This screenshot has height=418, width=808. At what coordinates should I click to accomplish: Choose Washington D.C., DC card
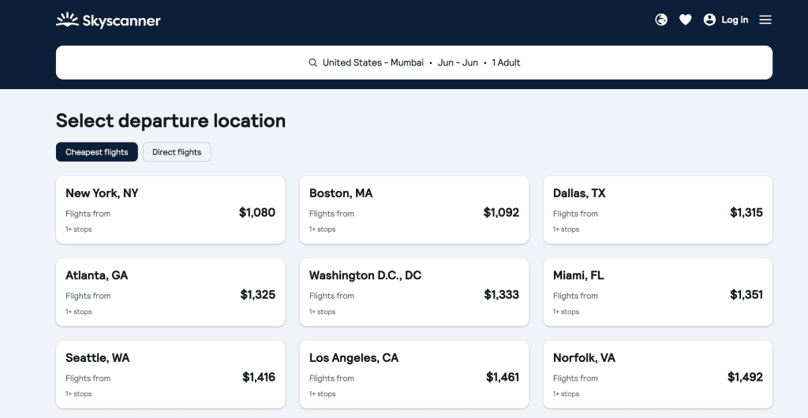414,292
